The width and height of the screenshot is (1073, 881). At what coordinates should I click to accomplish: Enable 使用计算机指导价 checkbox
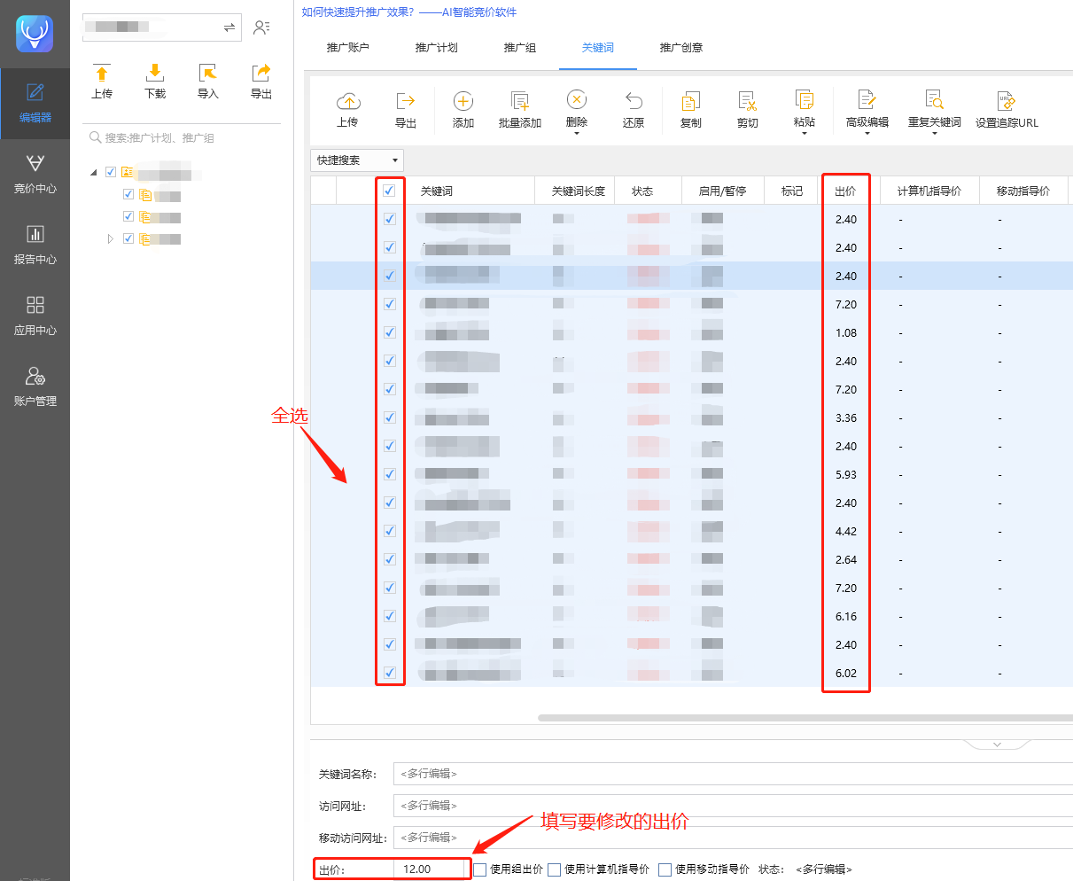click(554, 869)
